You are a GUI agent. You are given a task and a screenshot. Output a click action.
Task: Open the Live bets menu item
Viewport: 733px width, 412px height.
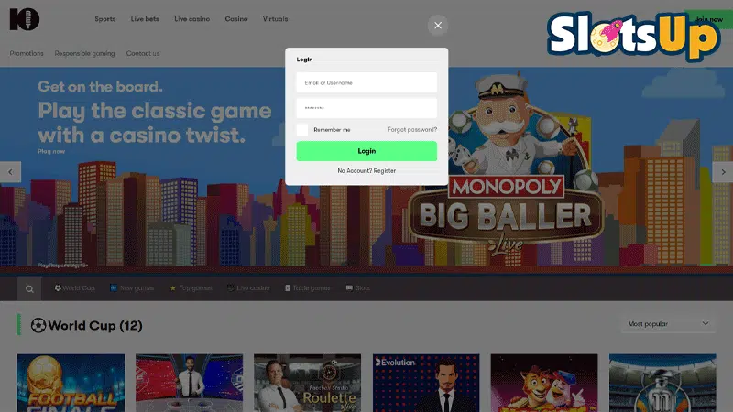point(145,19)
